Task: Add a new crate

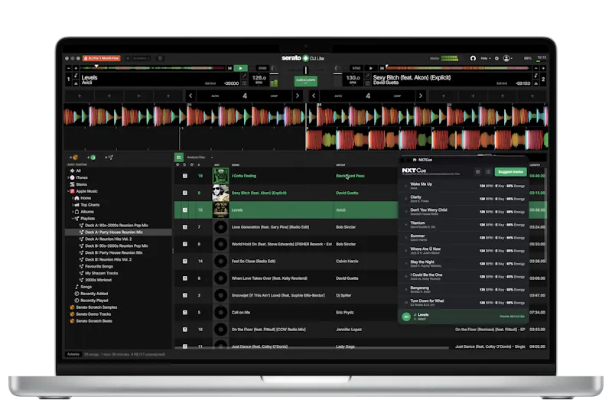Action: pyautogui.click(x=73, y=158)
